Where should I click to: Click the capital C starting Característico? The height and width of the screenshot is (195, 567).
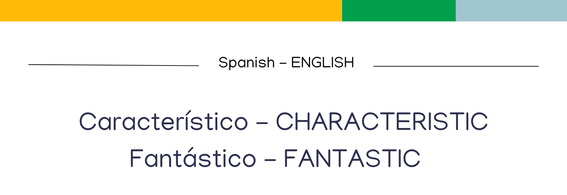coord(87,122)
